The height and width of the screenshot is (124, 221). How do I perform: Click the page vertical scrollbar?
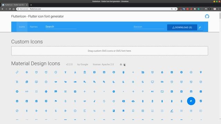[x=220, y=15]
